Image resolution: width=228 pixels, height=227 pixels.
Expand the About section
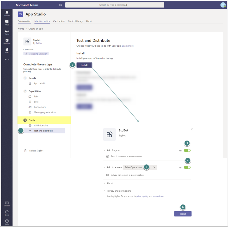105,183
